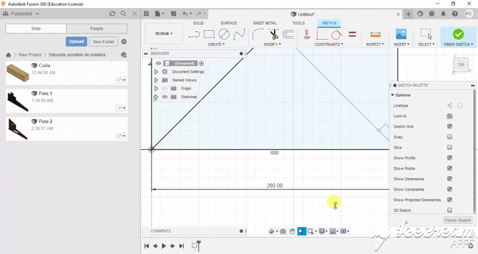The height and width of the screenshot is (254, 478).
Task: Click the Select window tool icon
Action: click(426, 34)
